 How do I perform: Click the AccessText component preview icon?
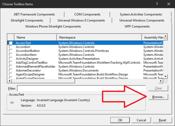(12, 103)
